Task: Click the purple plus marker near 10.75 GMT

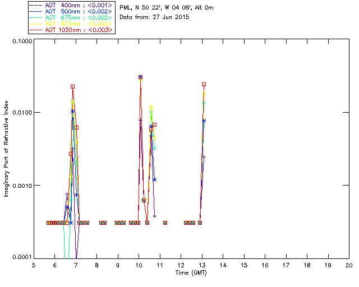Action: click(155, 216)
